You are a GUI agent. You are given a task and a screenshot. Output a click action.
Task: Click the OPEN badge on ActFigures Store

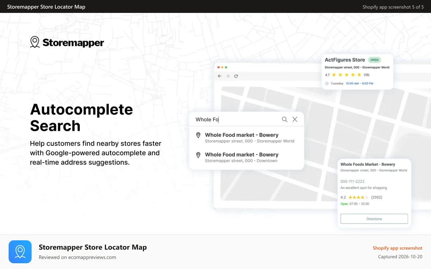[x=375, y=60]
